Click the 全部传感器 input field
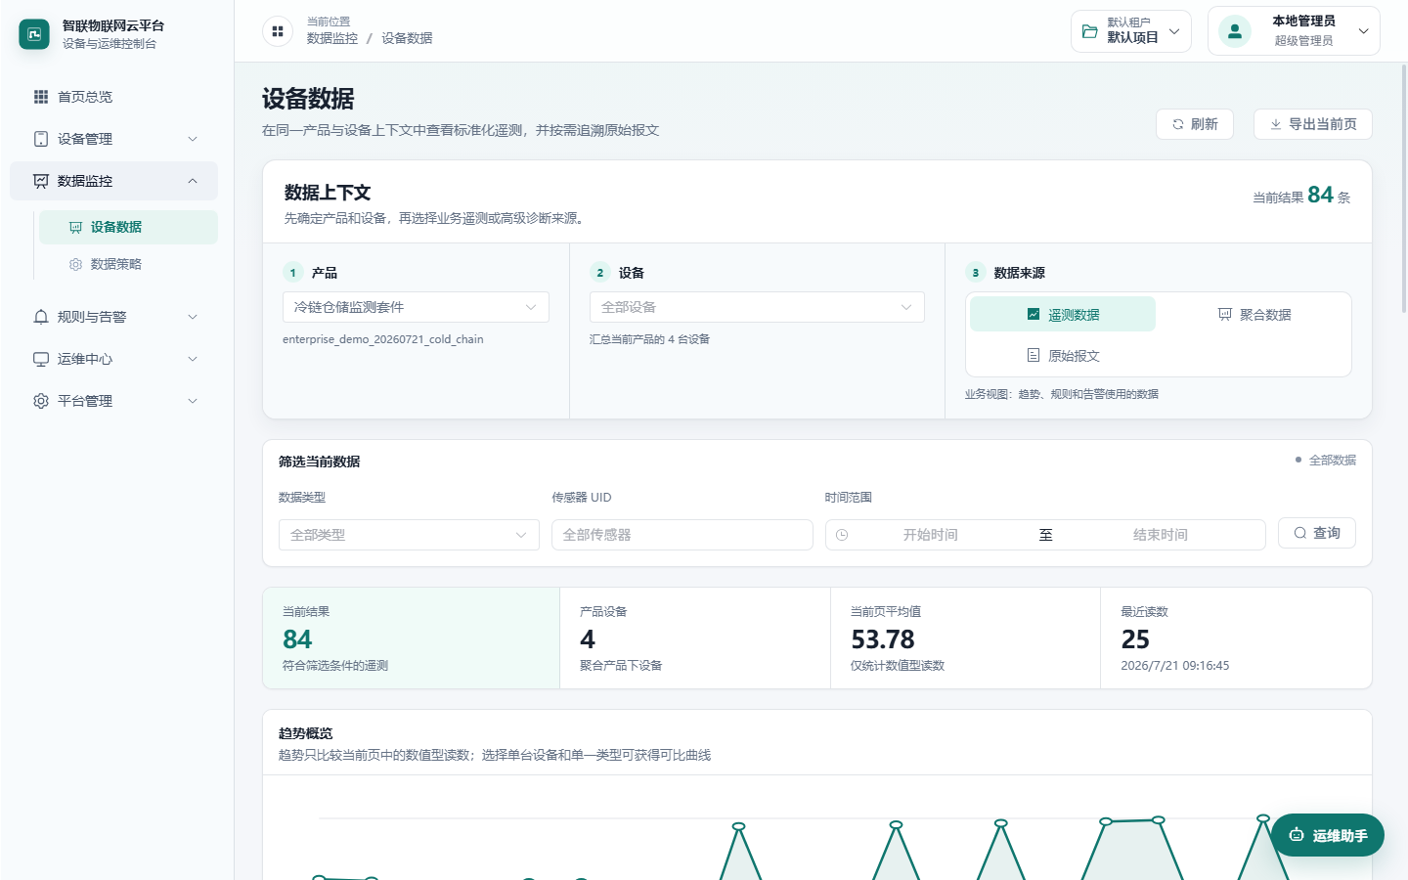This screenshot has height=880, width=1408. (x=682, y=535)
